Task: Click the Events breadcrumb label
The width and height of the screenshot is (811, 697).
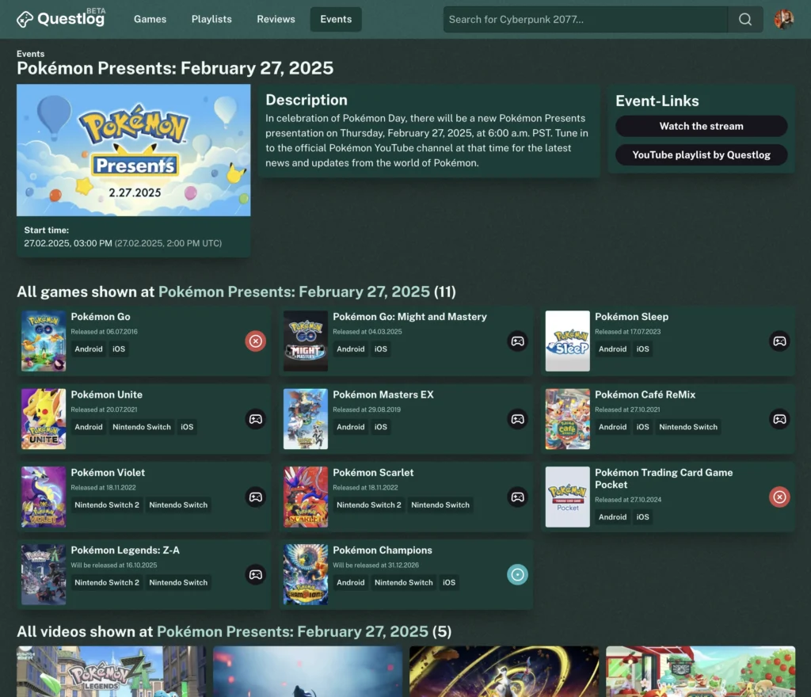Action: coord(31,54)
